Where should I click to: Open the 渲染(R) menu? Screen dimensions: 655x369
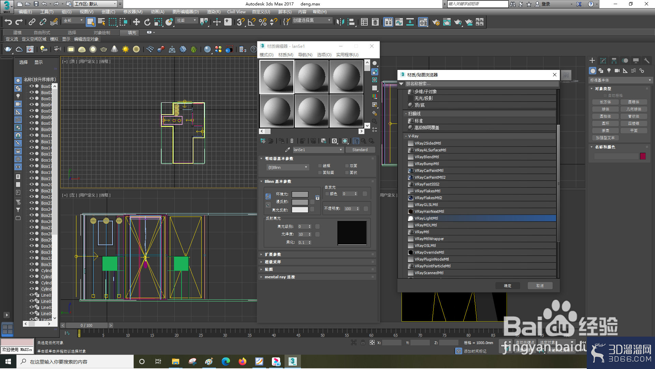click(x=214, y=12)
